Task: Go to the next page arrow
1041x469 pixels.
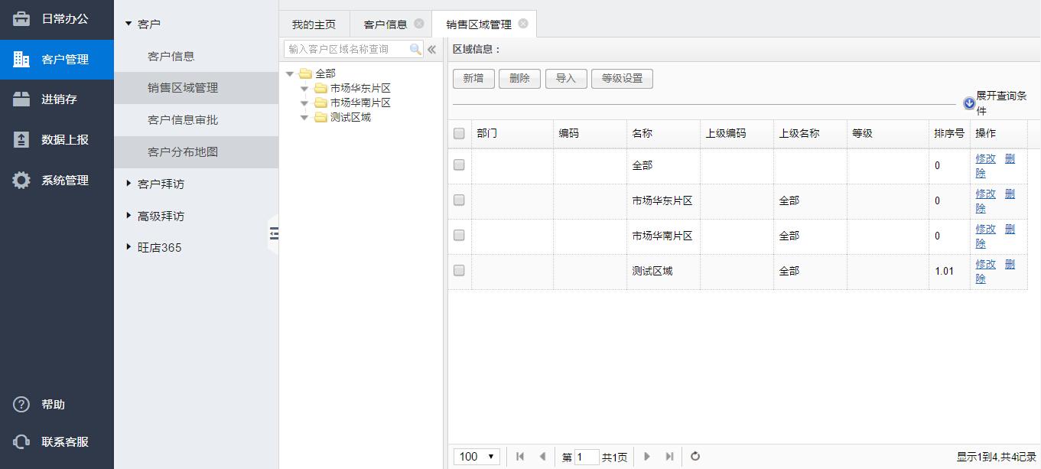Action: coord(646,457)
